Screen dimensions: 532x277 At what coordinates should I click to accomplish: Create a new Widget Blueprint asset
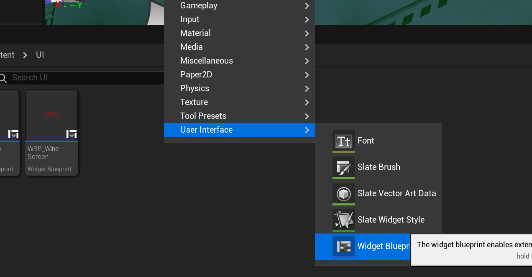[x=363, y=246]
